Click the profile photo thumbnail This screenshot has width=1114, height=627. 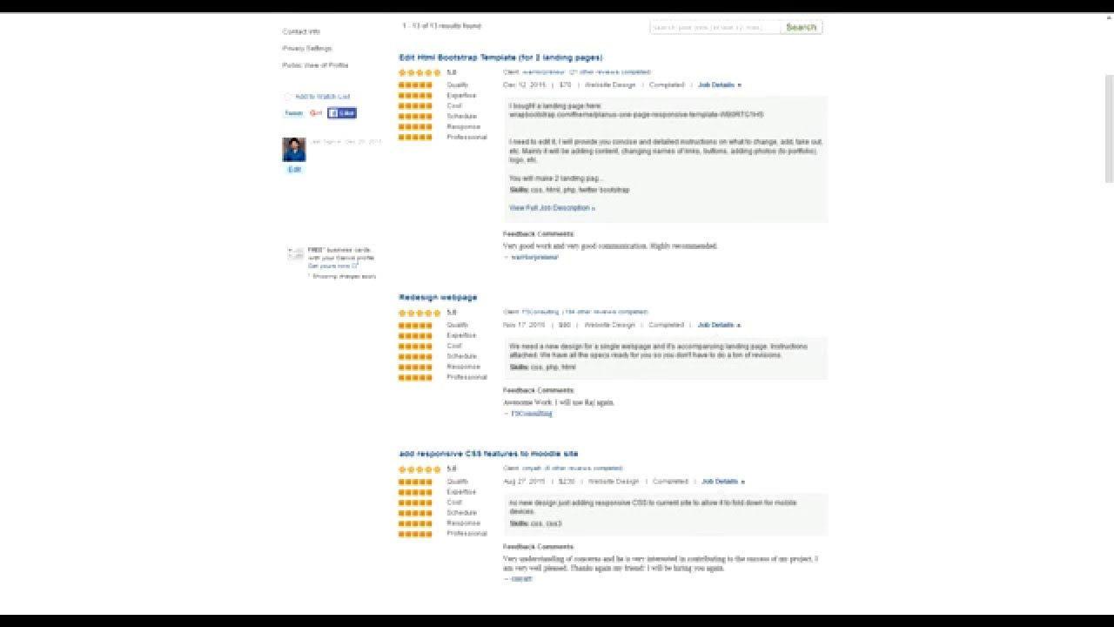click(x=294, y=150)
